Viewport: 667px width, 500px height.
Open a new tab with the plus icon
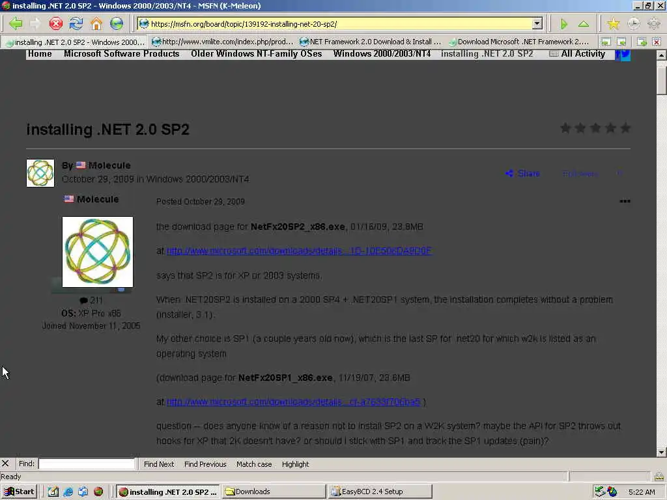click(x=642, y=42)
